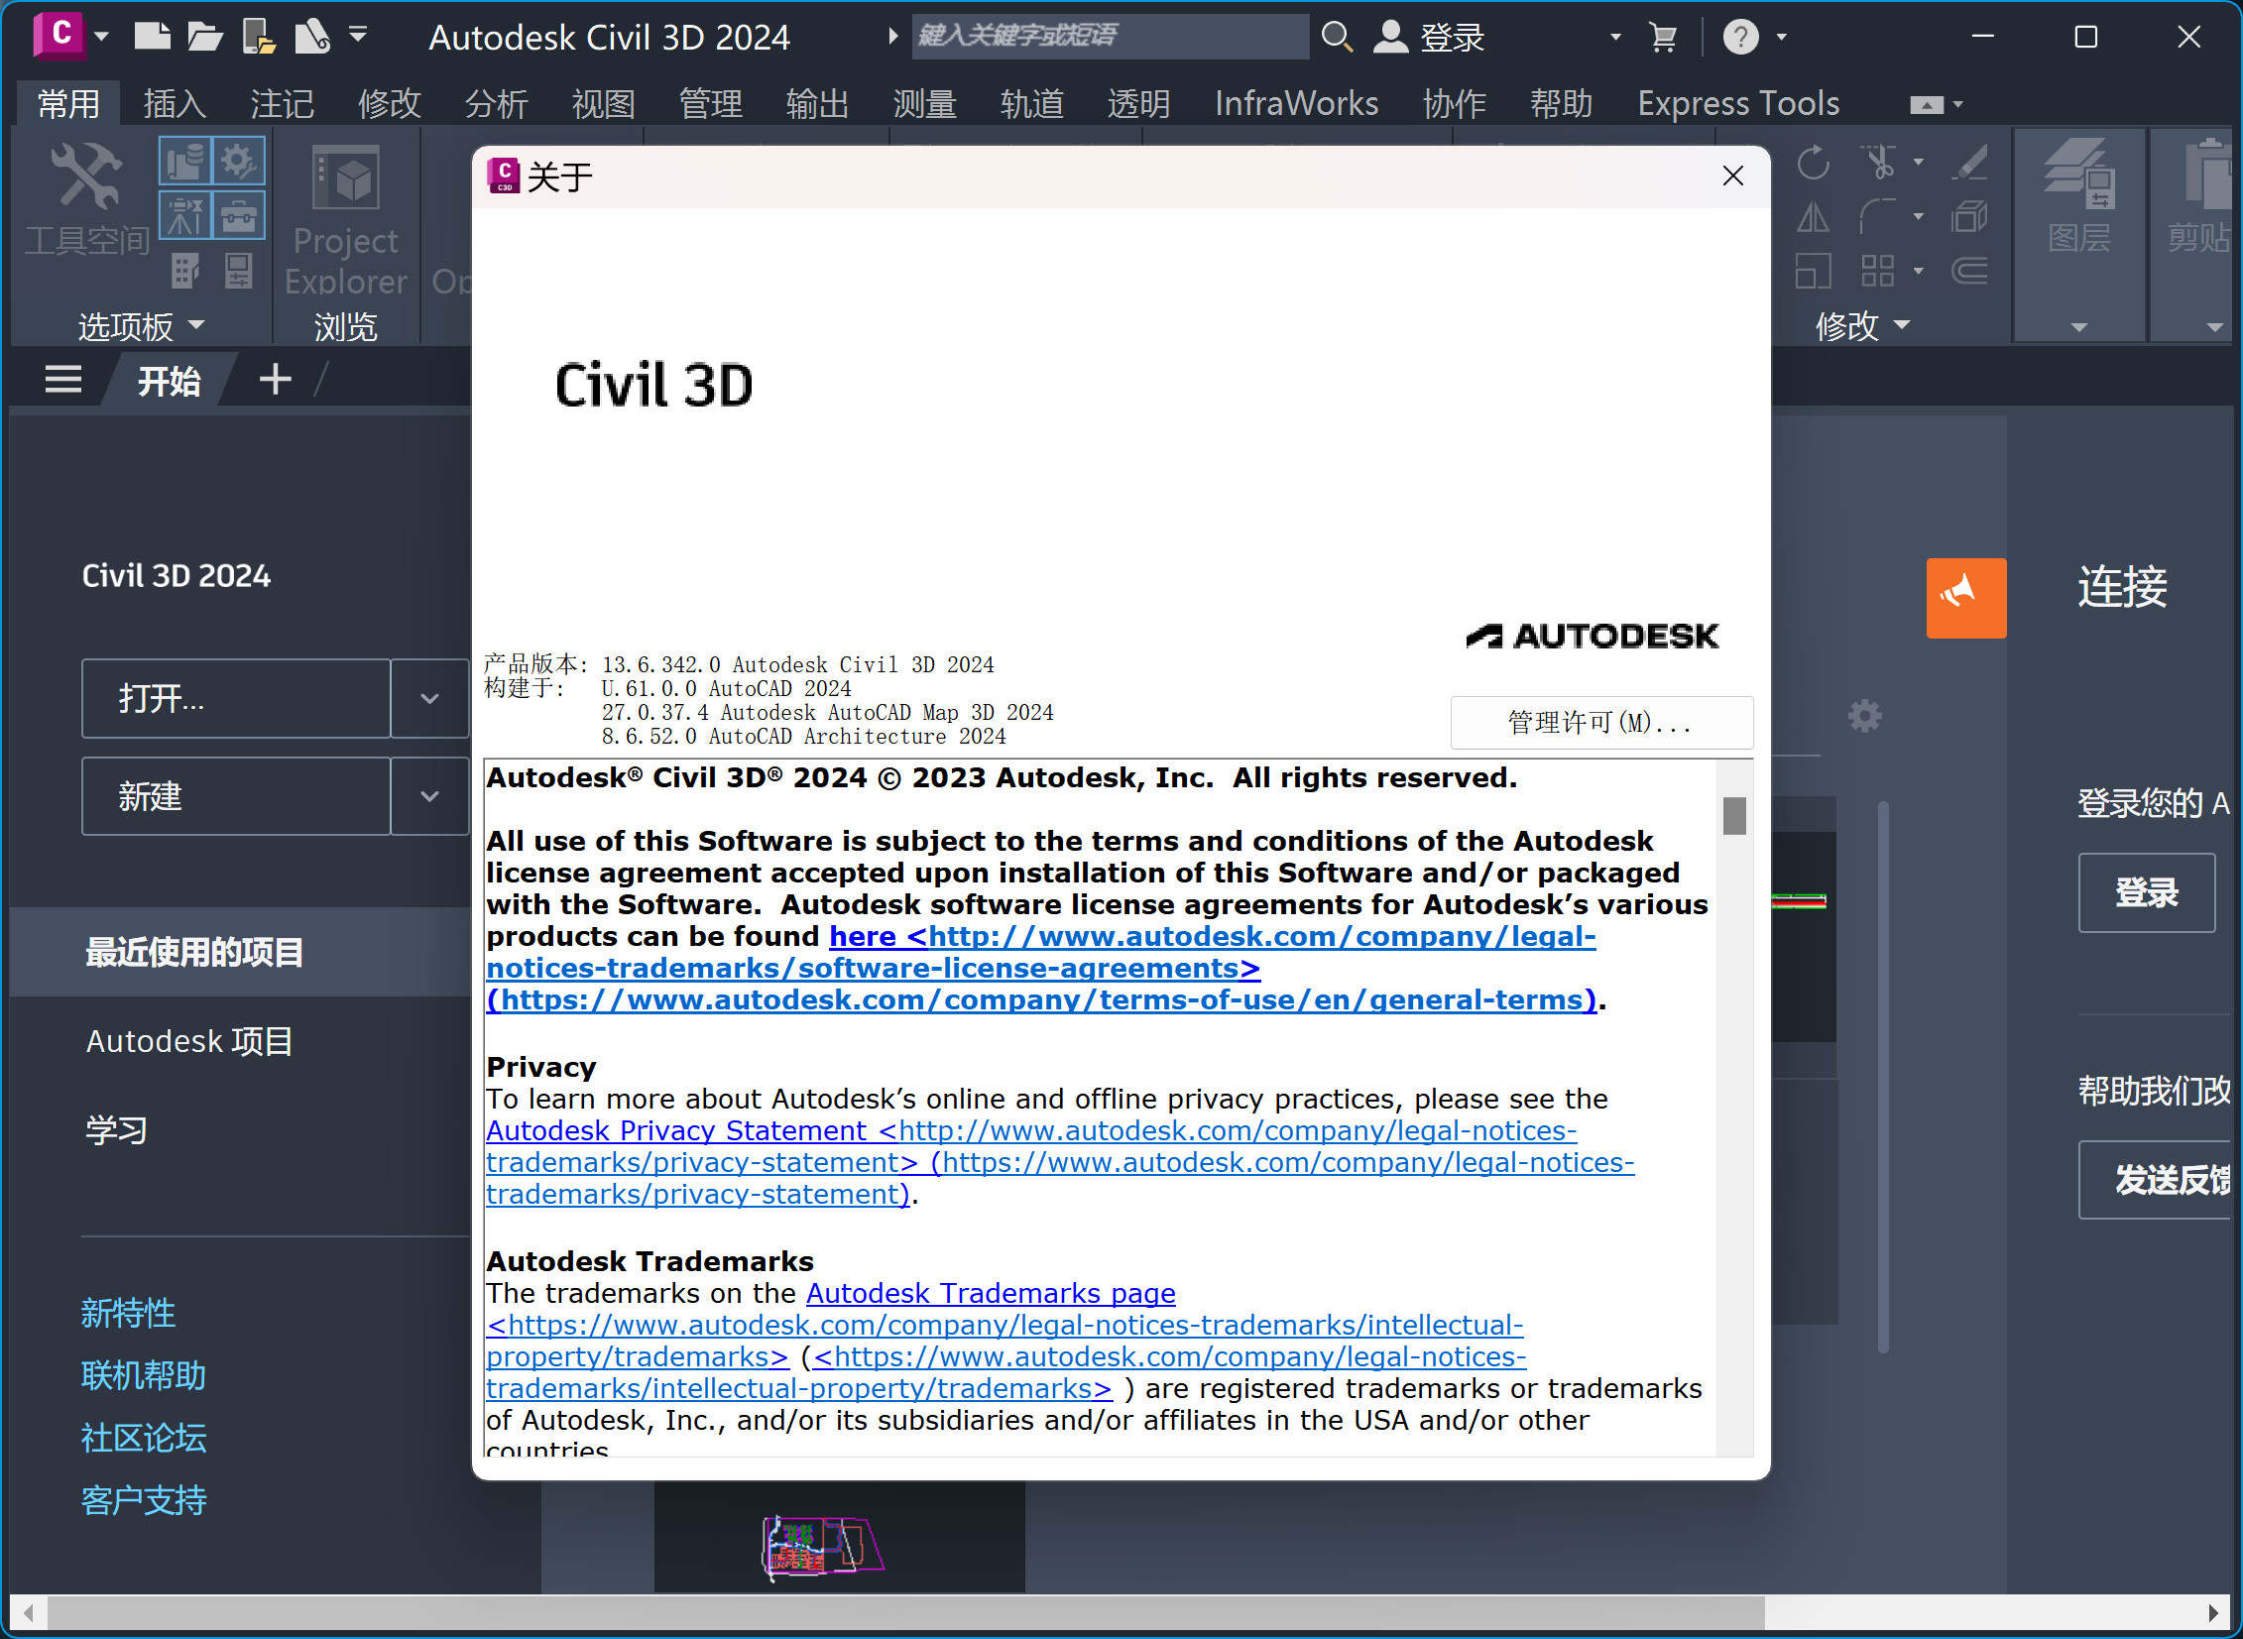Image resolution: width=2243 pixels, height=1639 pixels.
Task: Click the mirror tool icon in 修改 panel
Action: pos(1813,216)
